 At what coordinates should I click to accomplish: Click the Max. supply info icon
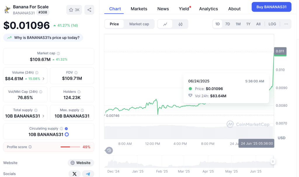tap(82, 110)
